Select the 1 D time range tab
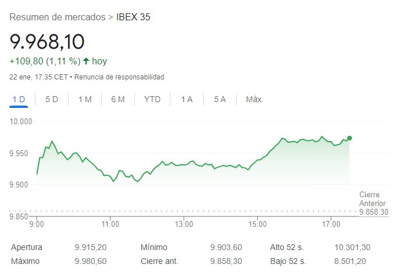The height and width of the screenshot is (275, 395). point(19,99)
